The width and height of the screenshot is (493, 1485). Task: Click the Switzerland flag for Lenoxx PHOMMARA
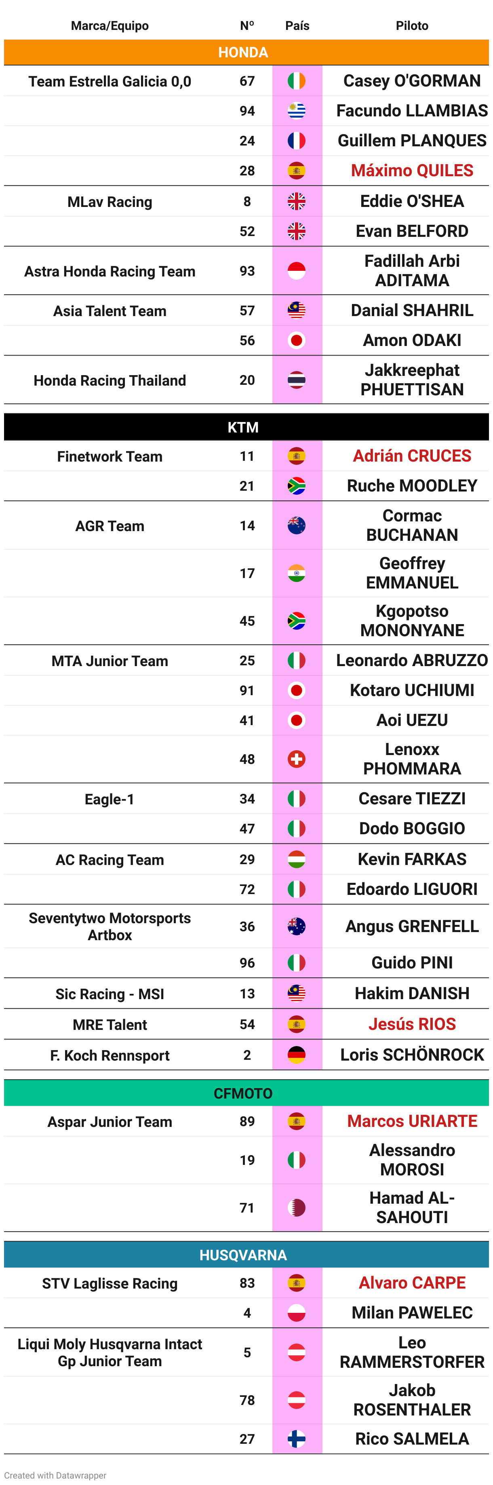[x=296, y=759]
